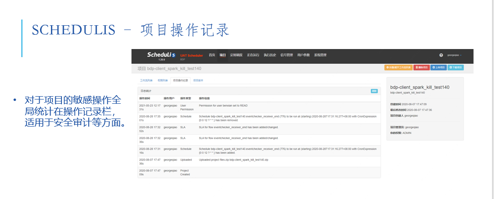Click the 2020-08-28 17:32 52s timestamp cell
The image size is (494, 199).
[150, 129]
